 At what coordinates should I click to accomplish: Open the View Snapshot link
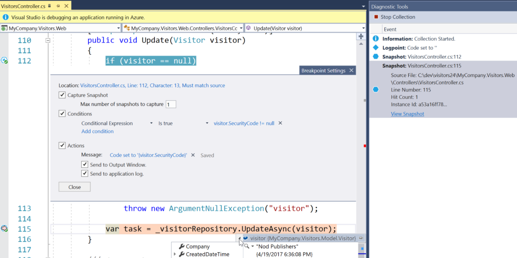[x=407, y=114]
